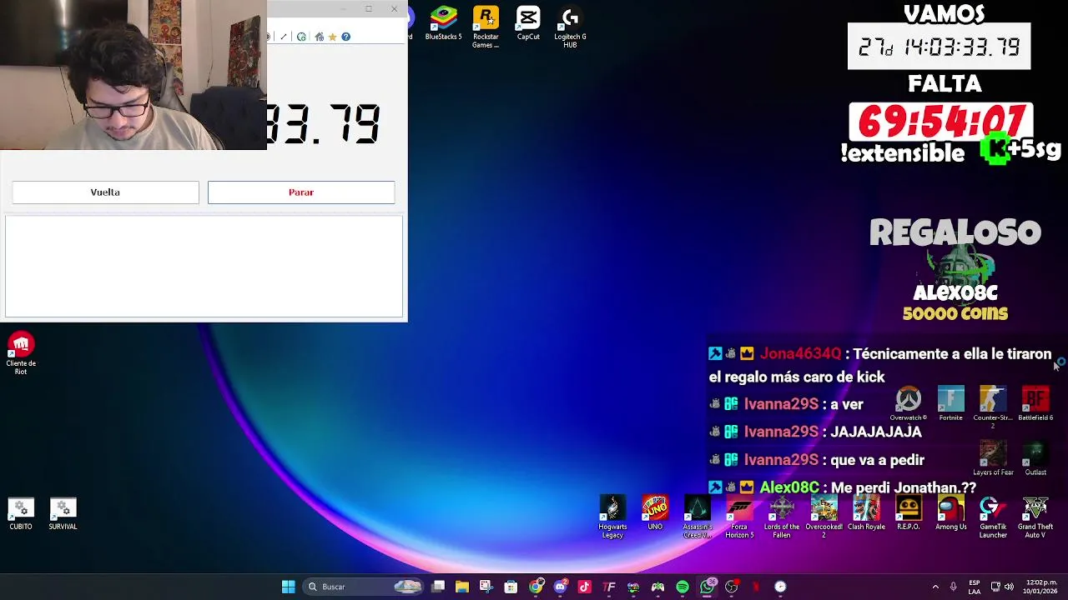Click the Buscar taskbar search box

[x=363, y=587]
